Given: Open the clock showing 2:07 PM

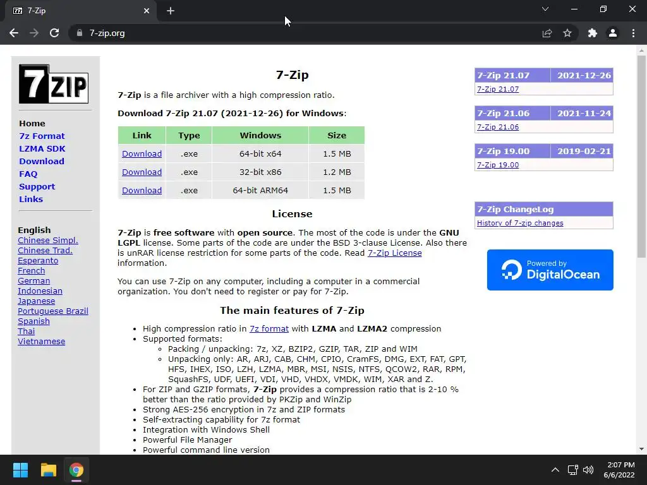Looking at the screenshot, I should [x=619, y=470].
